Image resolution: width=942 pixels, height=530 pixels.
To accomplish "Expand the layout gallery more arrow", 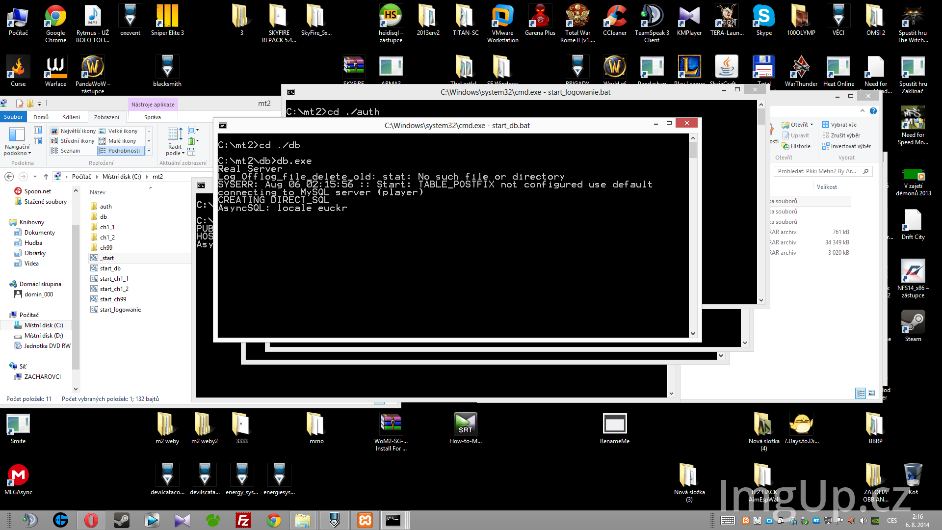I will [x=149, y=151].
